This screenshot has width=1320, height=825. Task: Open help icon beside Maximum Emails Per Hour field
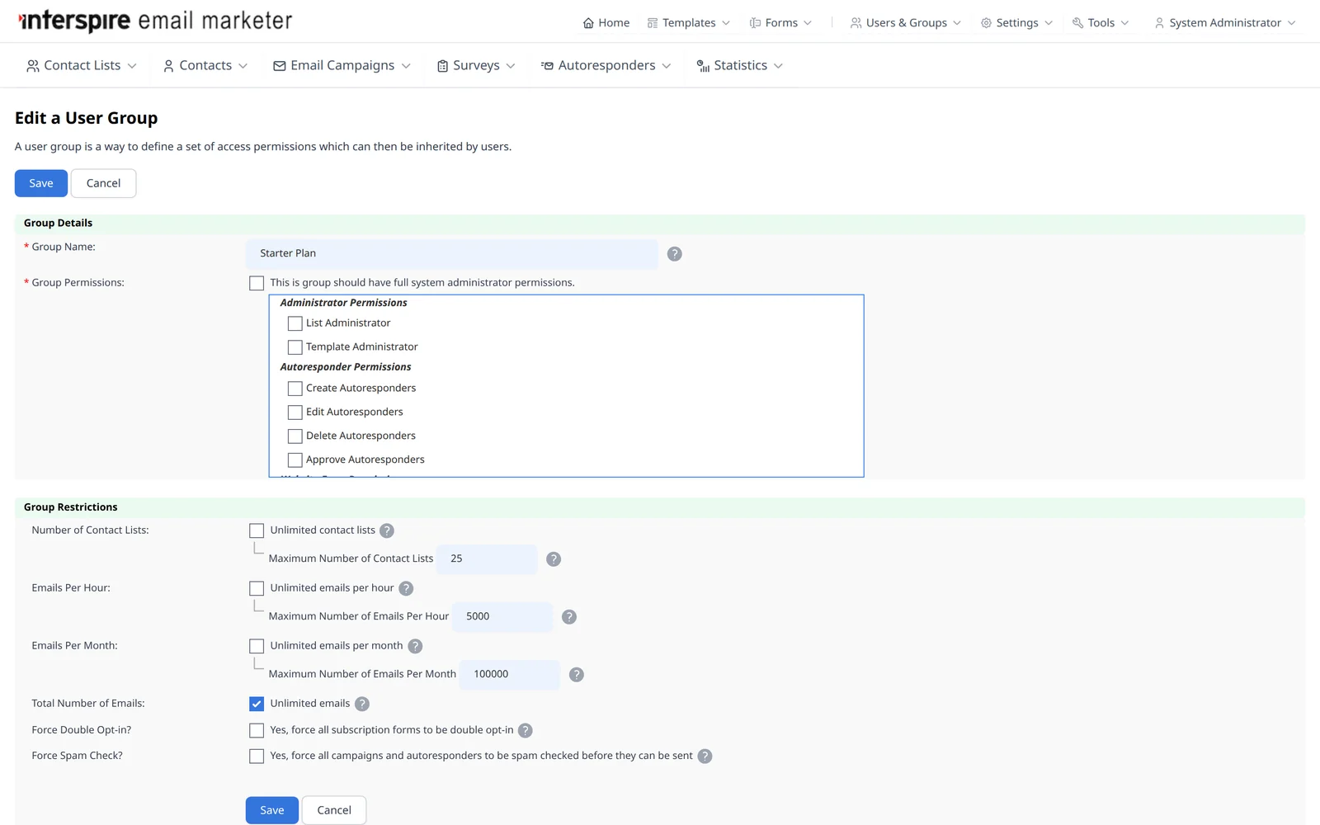[569, 617]
